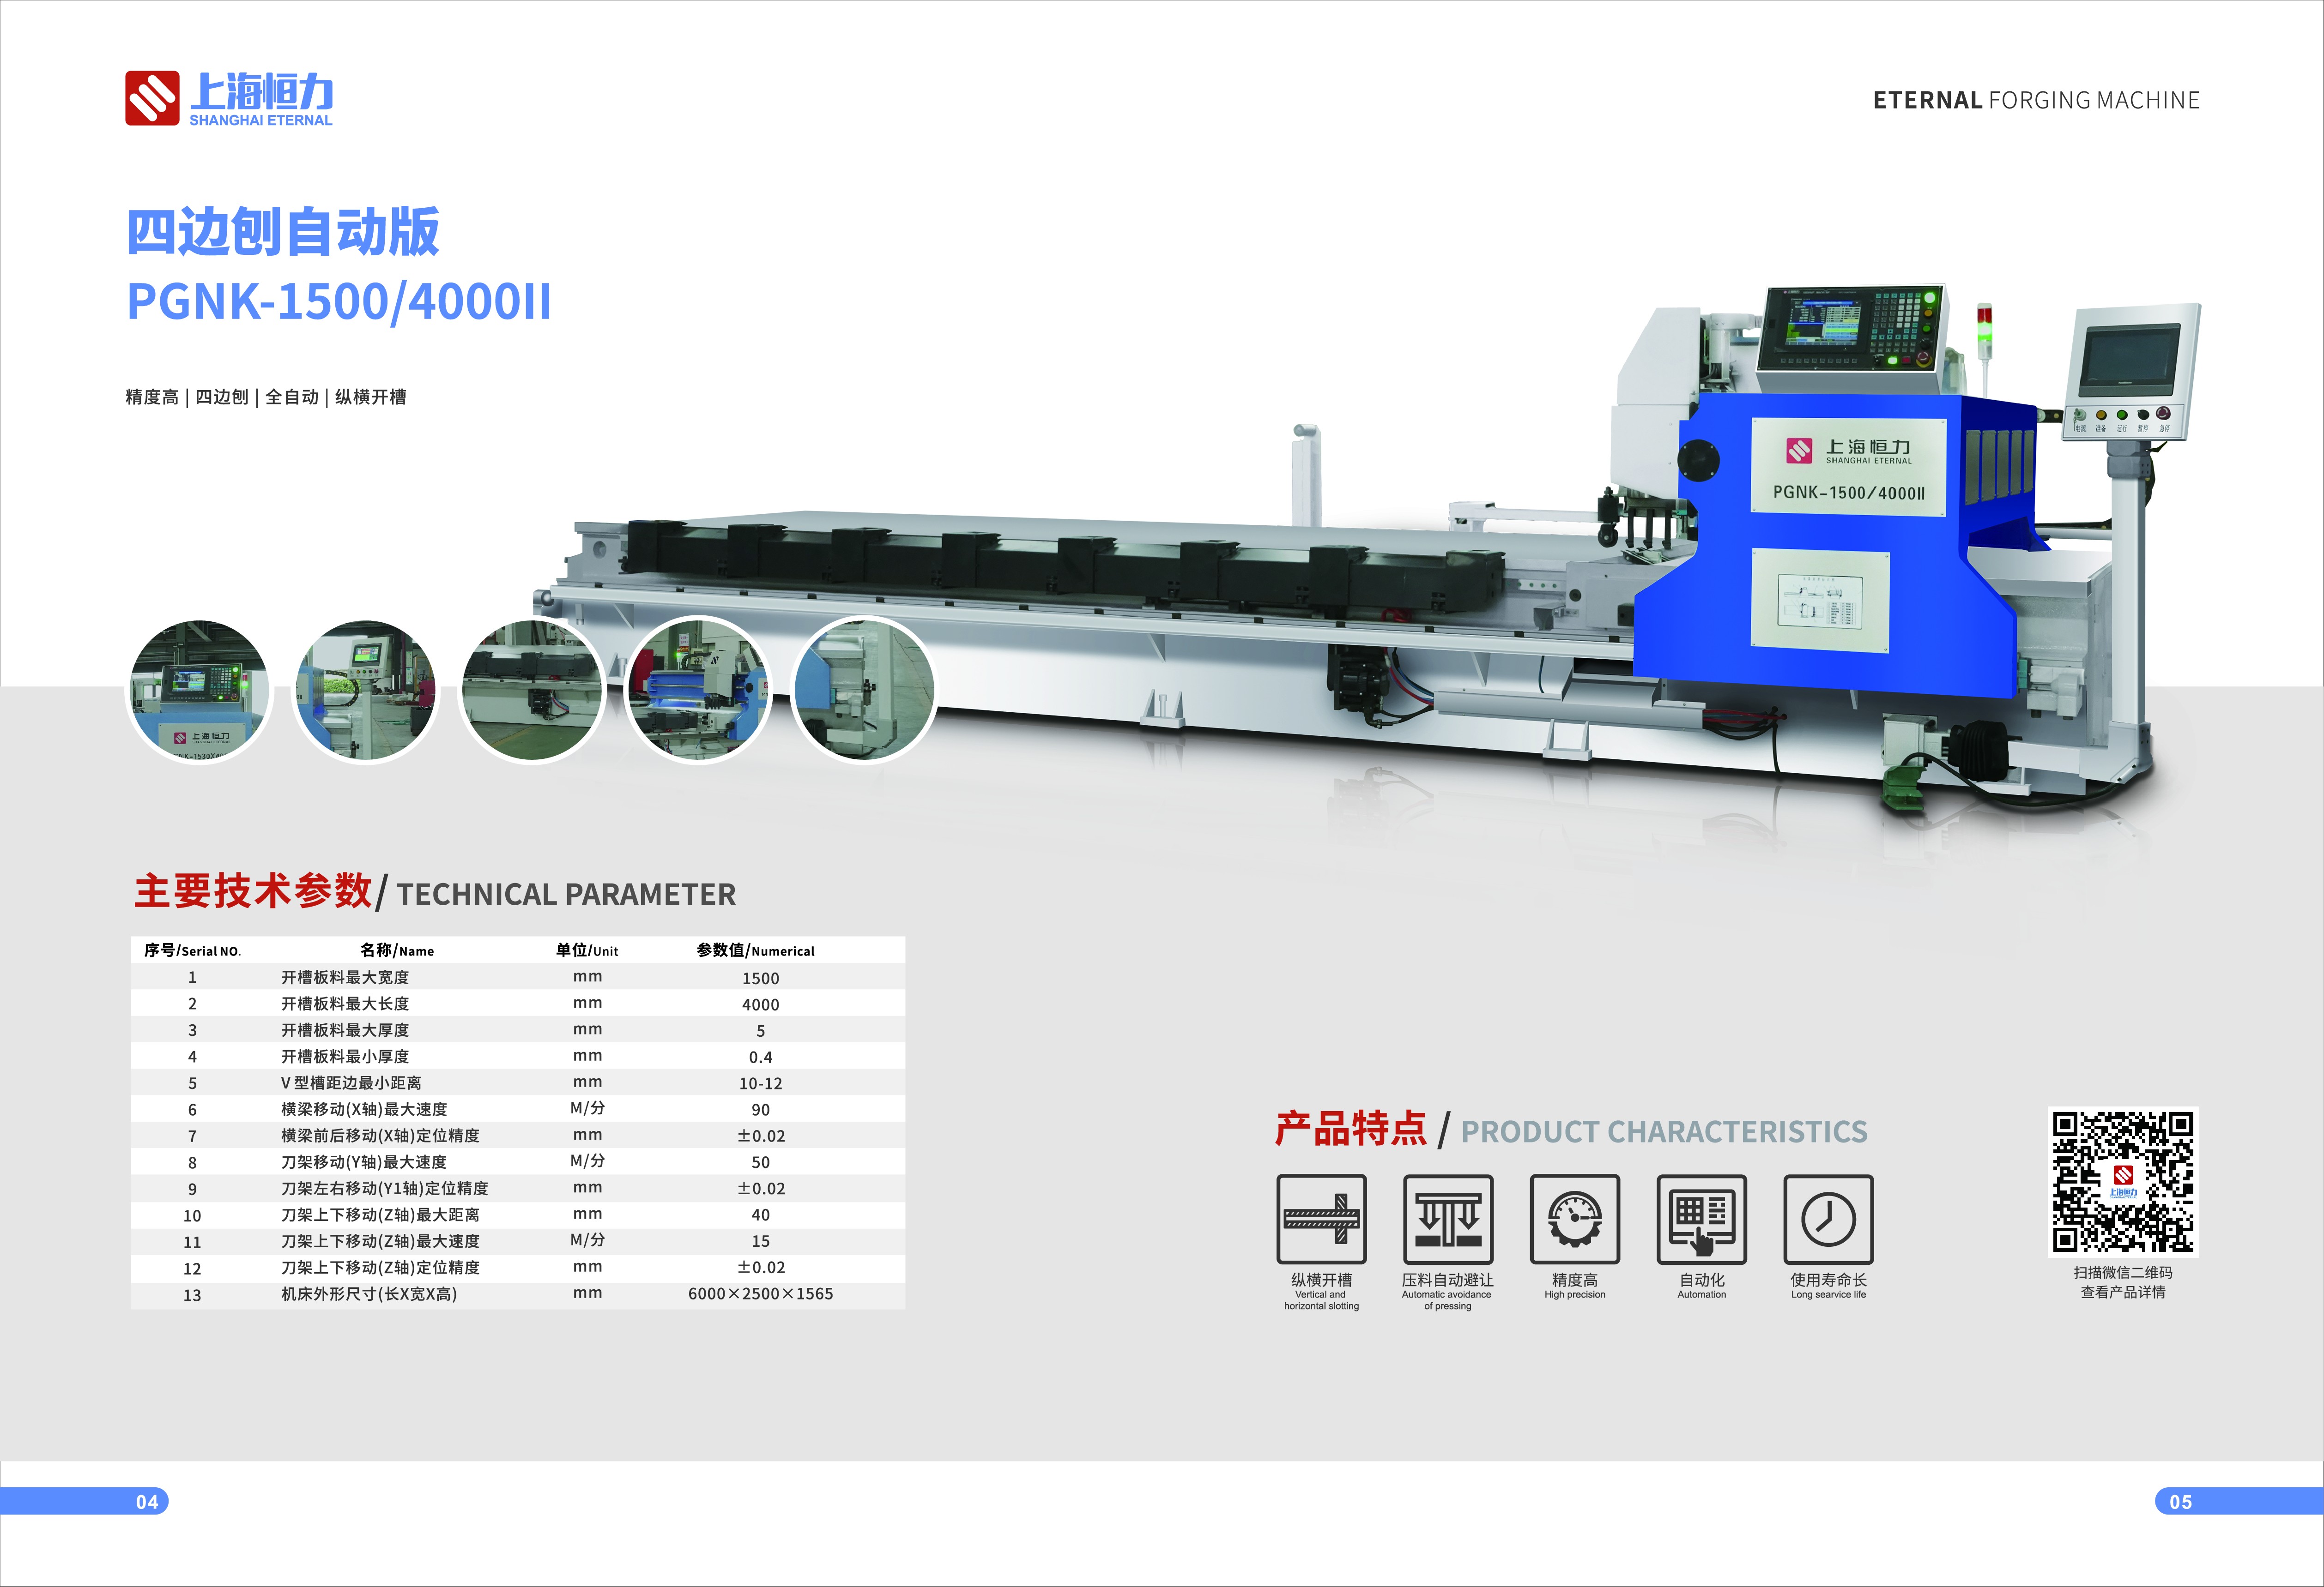Viewport: 2324px width, 1587px height.
Task: Click row 开槽板料最大厚度
Action: [x=518, y=1029]
